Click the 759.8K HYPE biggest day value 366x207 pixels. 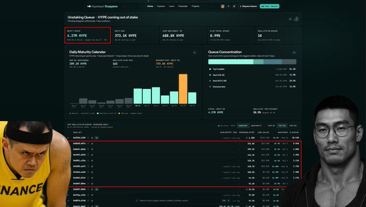165,63
